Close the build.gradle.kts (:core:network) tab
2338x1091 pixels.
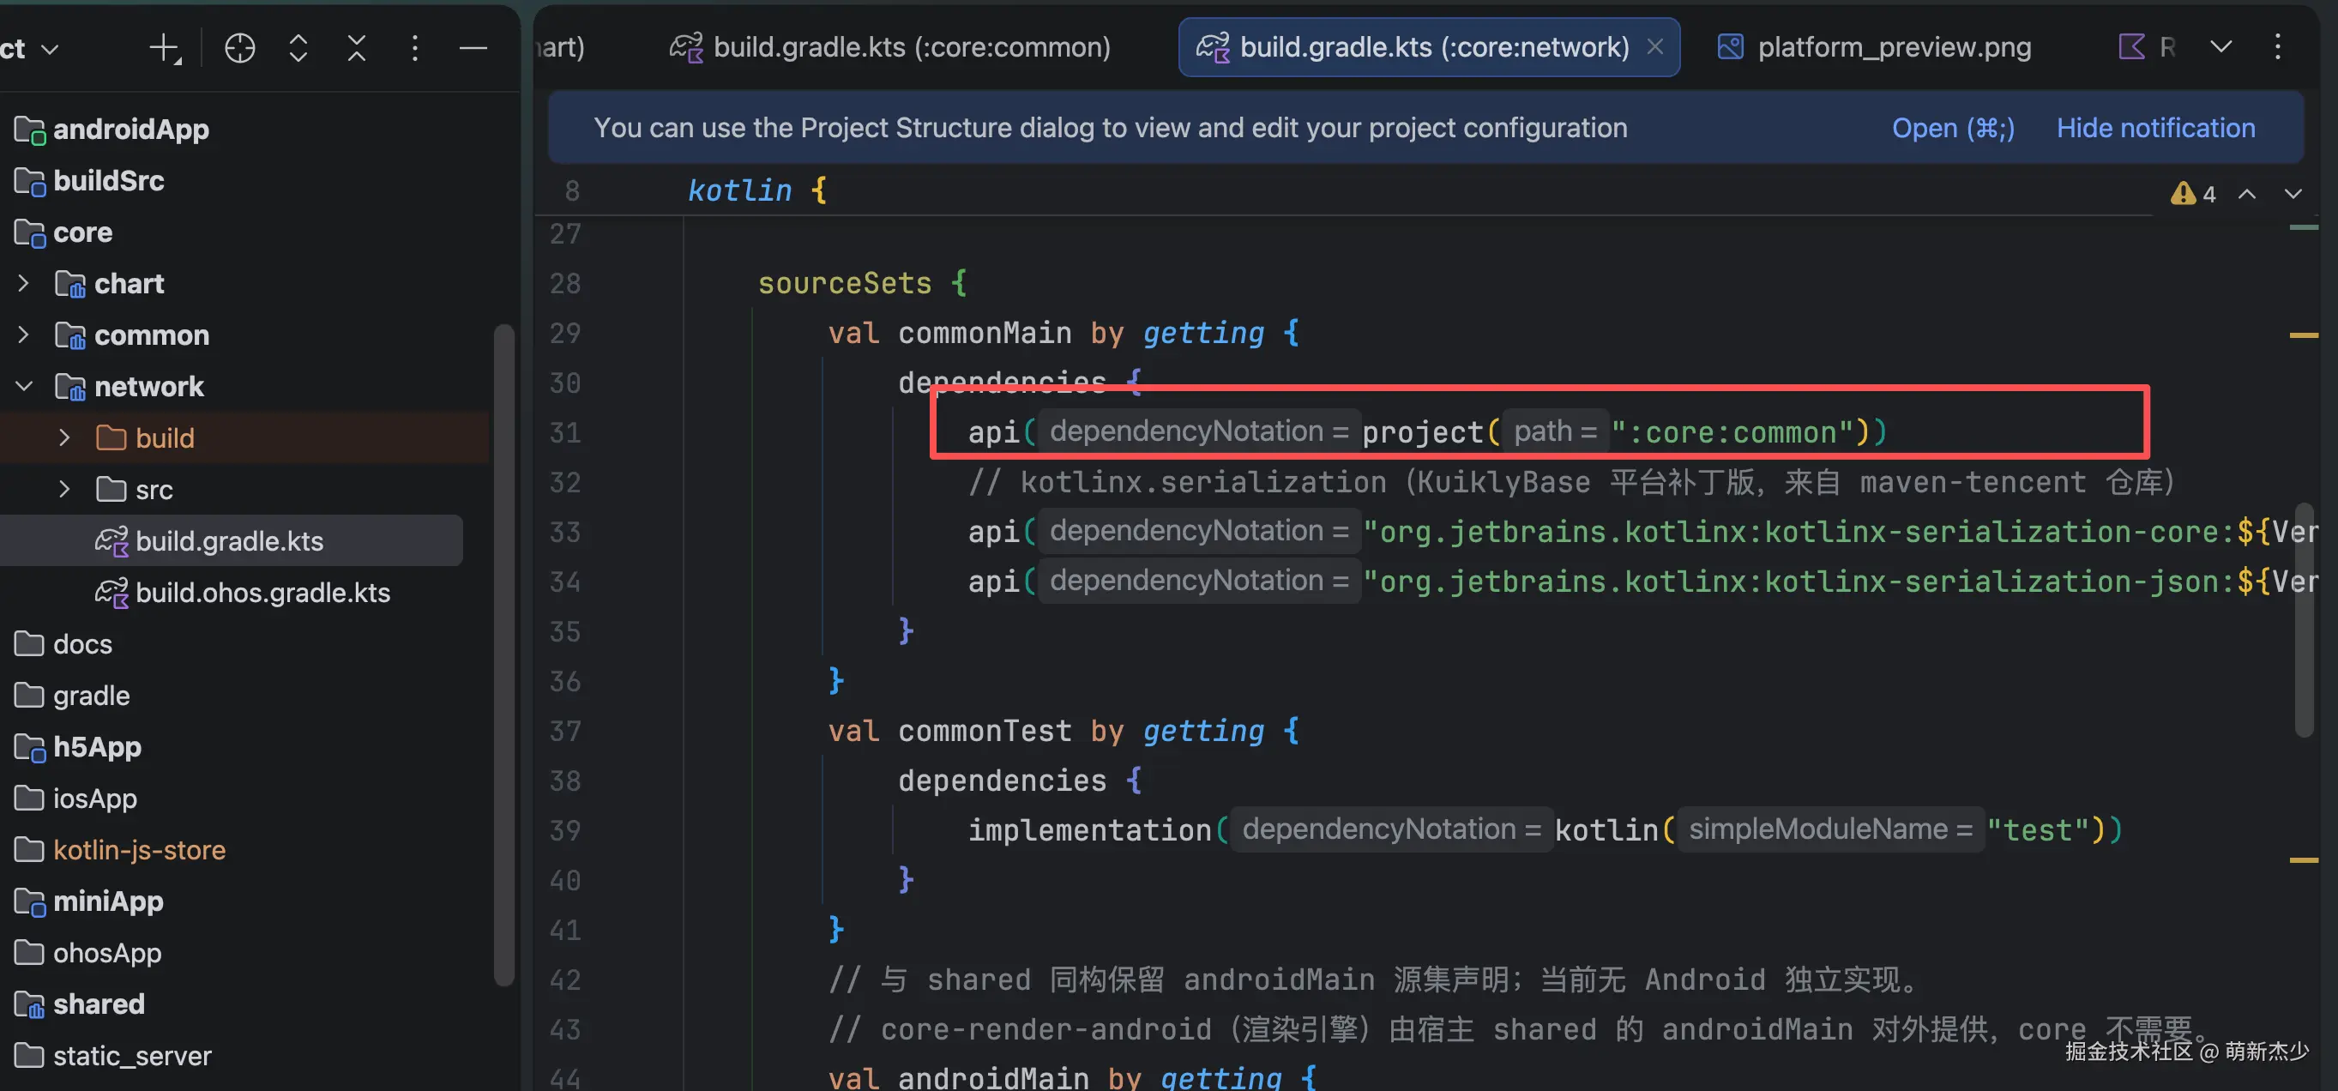pos(1654,46)
